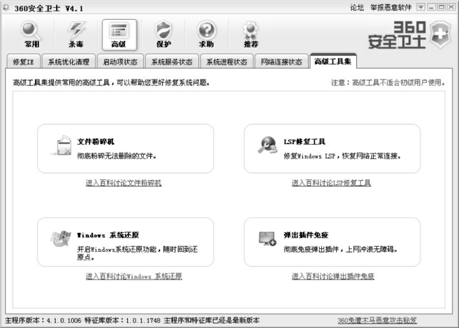The width and height of the screenshot is (459, 328).
Task: Click the 360 shield logo icon
Action: (440, 35)
